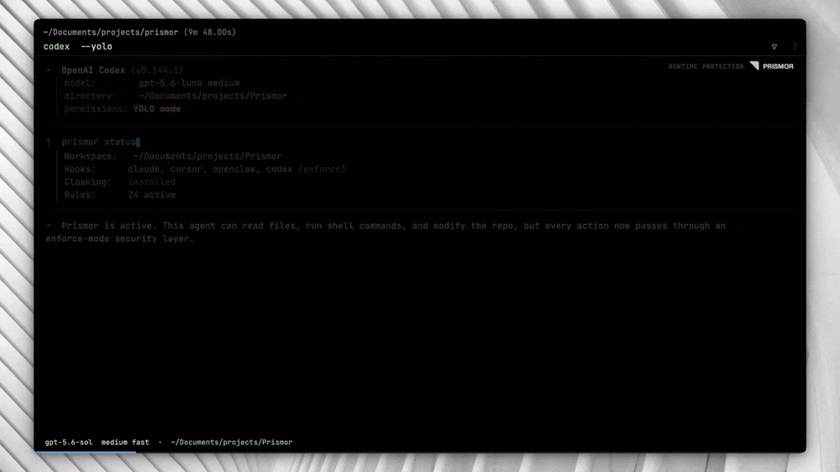Click the gpt-5.6-luna medium model value

(189, 83)
